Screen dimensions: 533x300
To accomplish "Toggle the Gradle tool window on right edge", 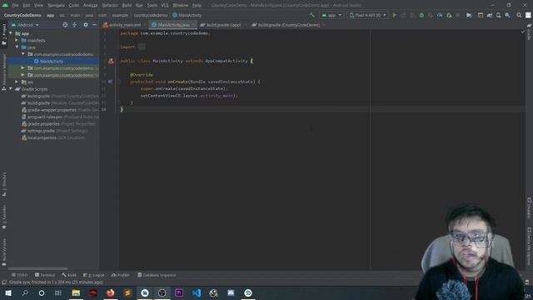I will [529, 32].
